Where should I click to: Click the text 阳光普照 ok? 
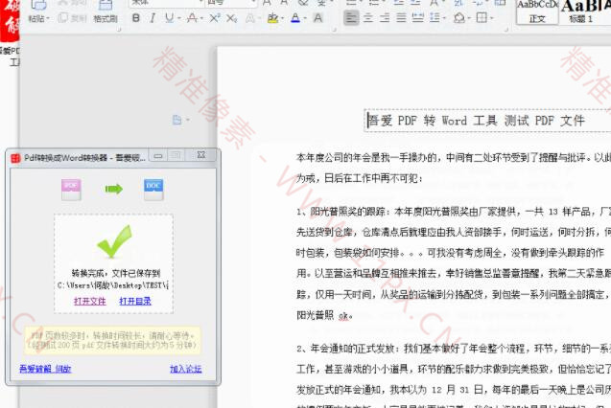[324, 315]
